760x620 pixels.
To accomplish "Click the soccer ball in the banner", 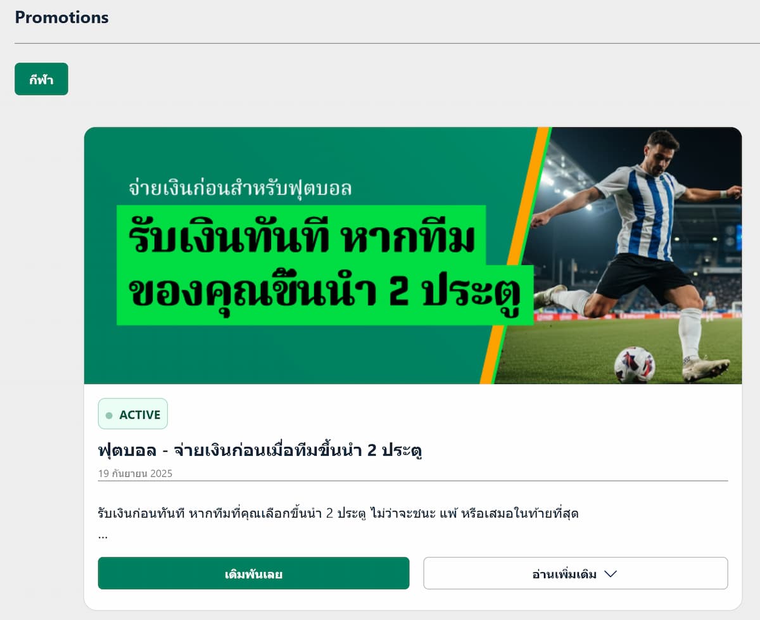I will pos(635,364).
